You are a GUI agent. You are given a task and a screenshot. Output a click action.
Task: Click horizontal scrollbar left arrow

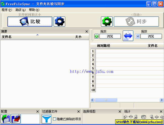92,100
